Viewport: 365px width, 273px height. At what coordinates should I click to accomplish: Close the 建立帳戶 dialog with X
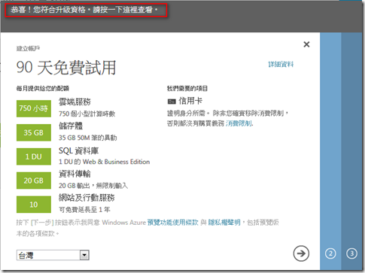click(x=306, y=44)
